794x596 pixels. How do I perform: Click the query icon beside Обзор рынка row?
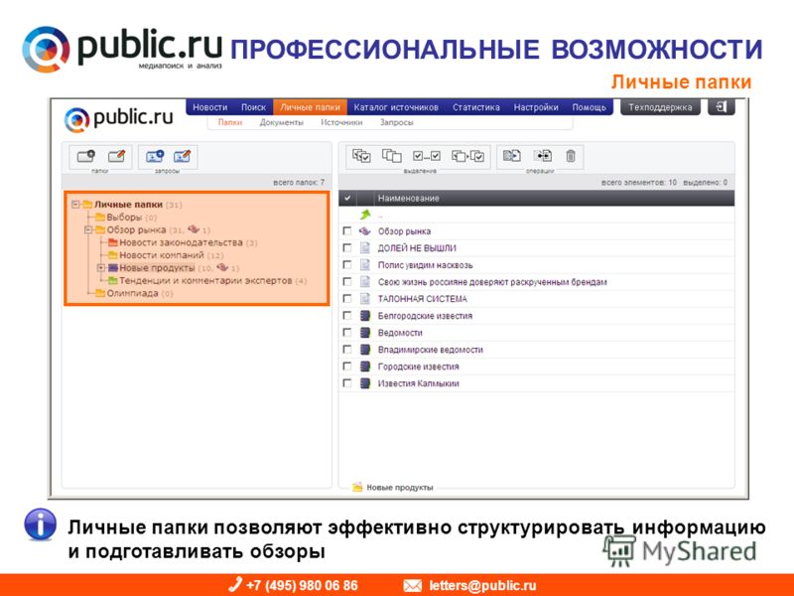364,231
